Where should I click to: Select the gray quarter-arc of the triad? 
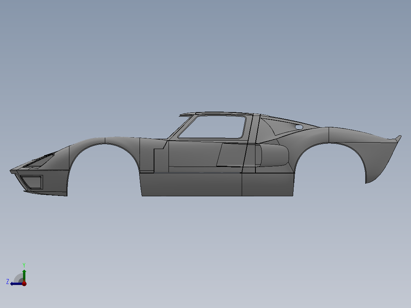tap(18, 276)
